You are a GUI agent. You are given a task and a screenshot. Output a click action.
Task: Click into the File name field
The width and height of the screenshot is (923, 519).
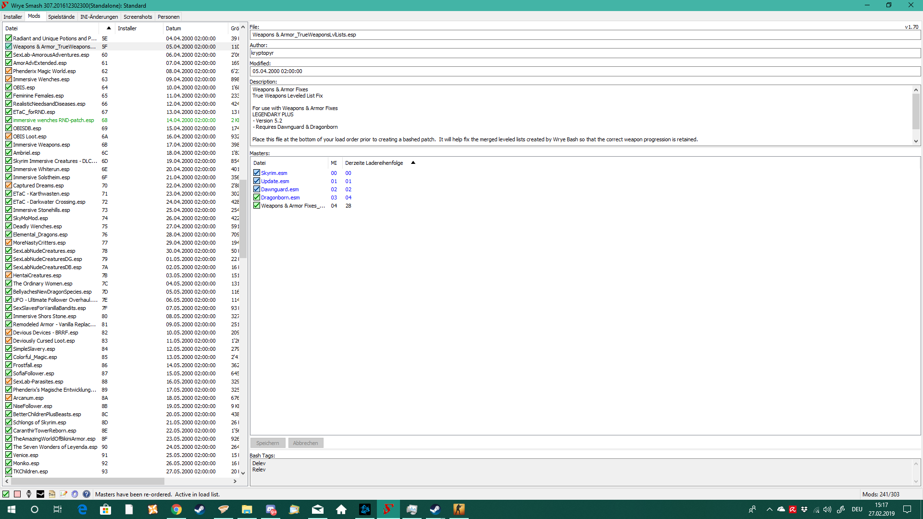pyautogui.click(x=585, y=35)
